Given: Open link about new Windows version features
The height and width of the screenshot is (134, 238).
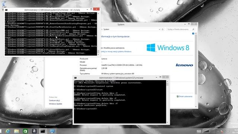Looking at the screenshot, I should 116,52.
